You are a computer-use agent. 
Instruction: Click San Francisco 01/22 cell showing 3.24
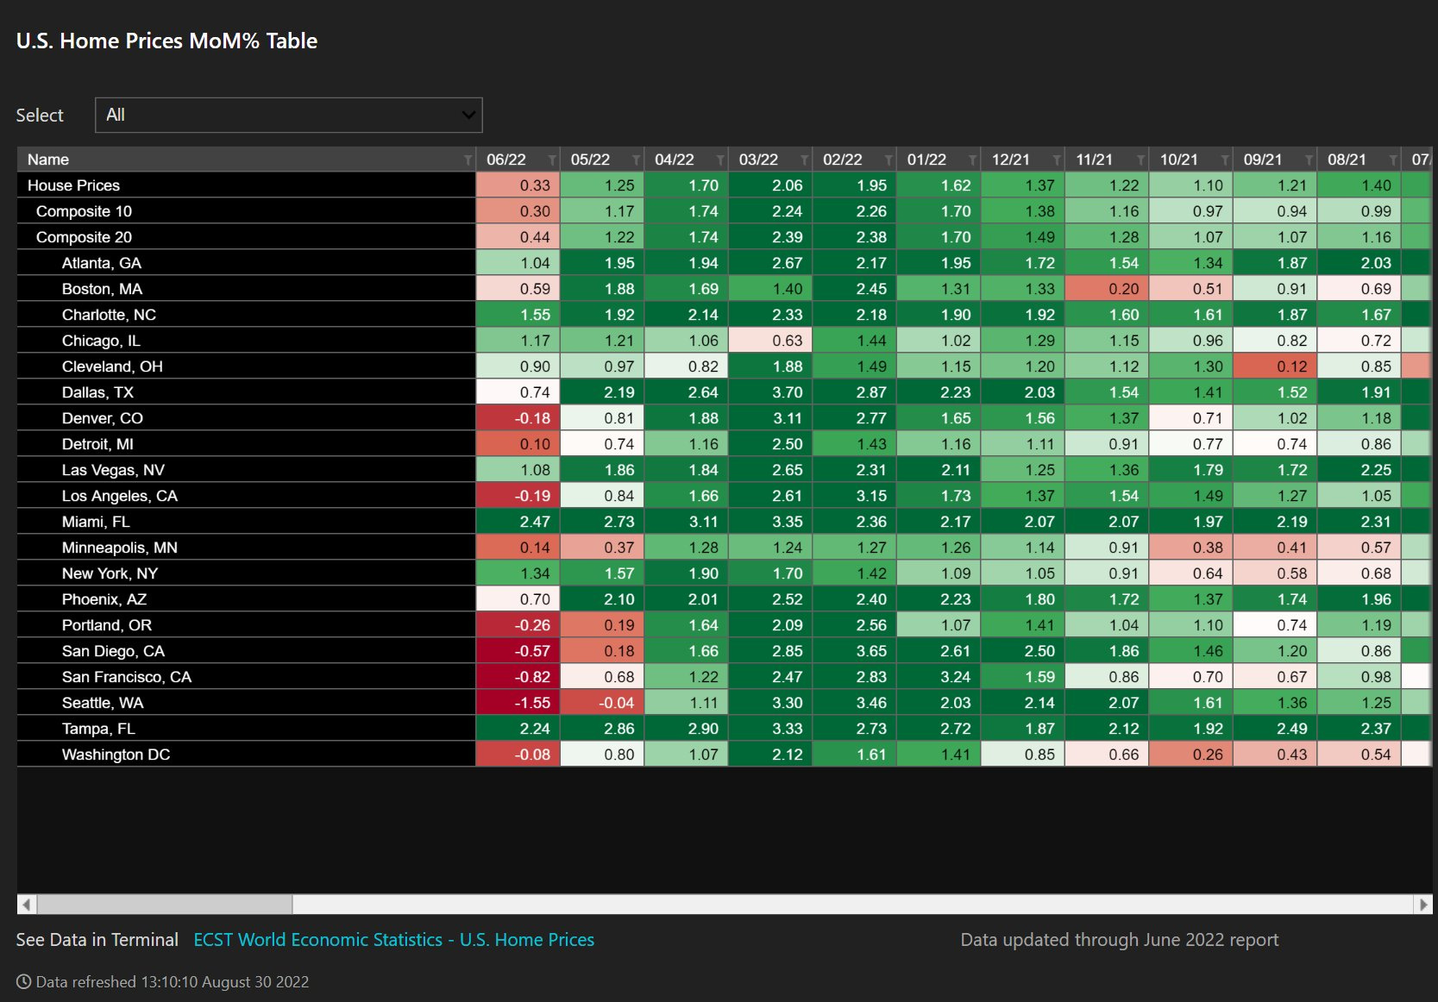pyautogui.click(x=939, y=677)
